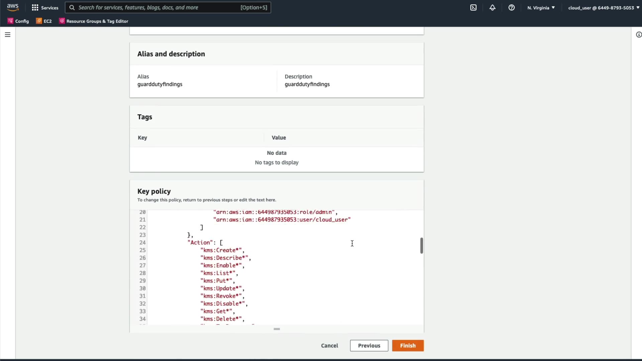Expand the hamburger side navigation menu
This screenshot has height=361, width=642.
(x=8, y=35)
